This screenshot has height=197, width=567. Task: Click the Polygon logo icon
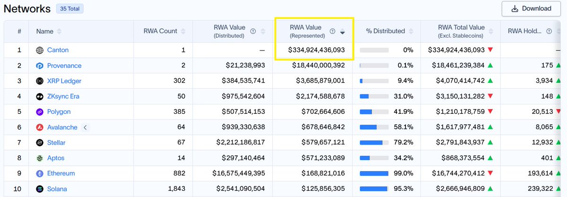(x=40, y=111)
